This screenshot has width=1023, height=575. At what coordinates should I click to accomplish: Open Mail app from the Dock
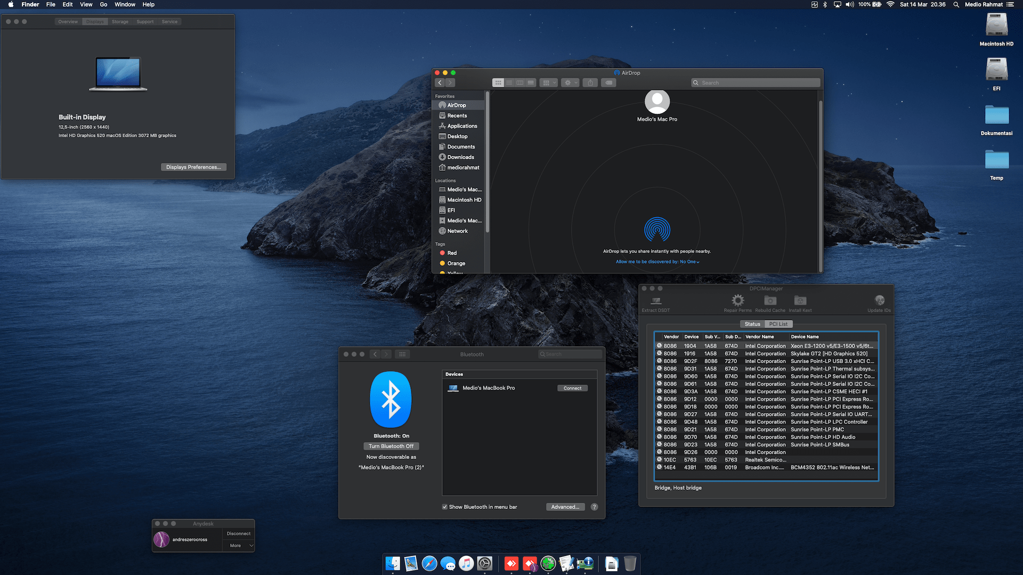click(x=411, y=563)
